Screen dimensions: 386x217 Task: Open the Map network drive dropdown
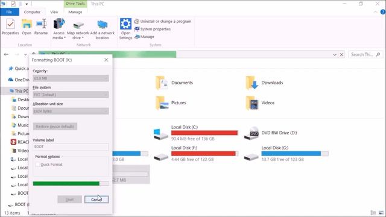pyautogui.click(x=78, y=29)
